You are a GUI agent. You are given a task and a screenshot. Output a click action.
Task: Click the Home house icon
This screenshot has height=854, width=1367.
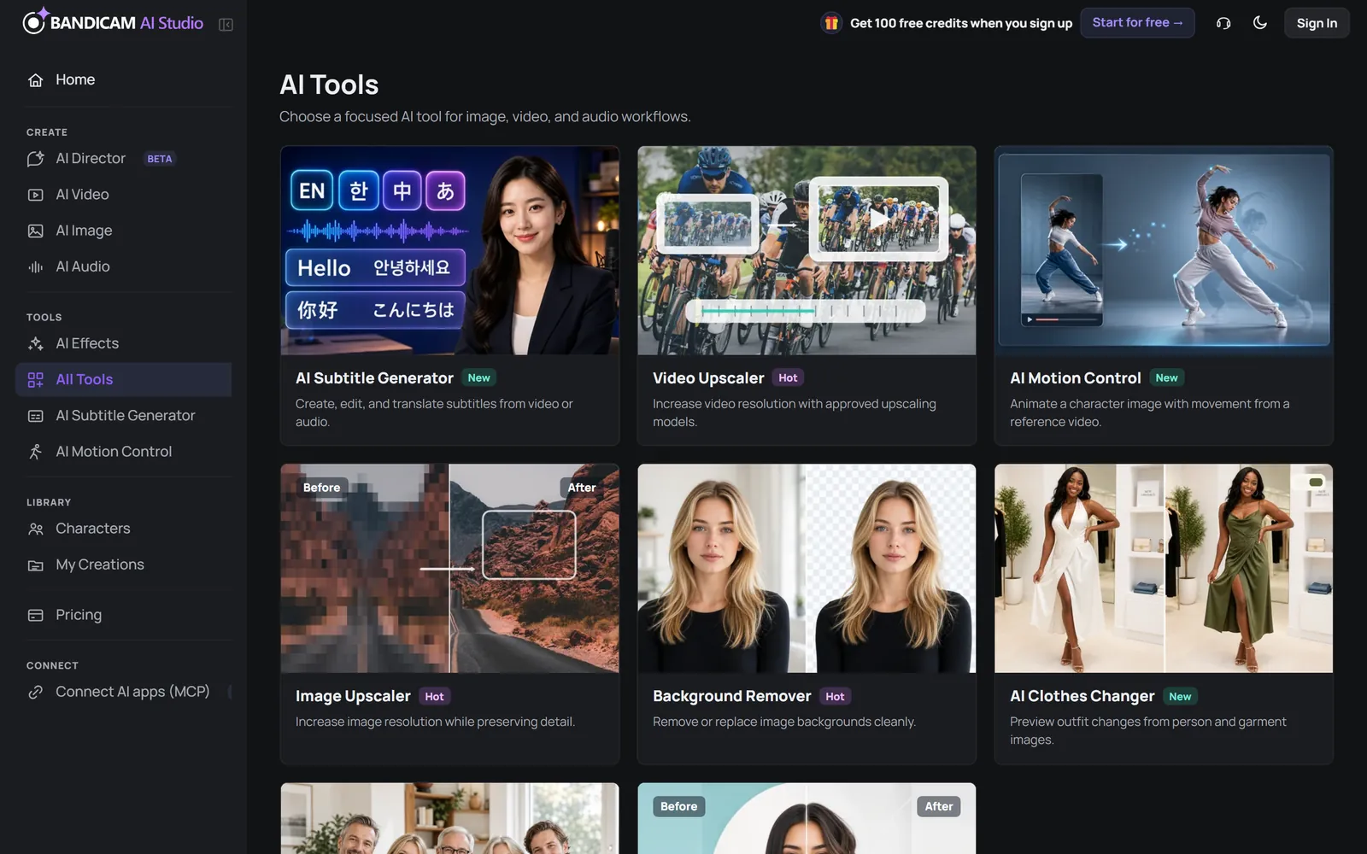35,80
